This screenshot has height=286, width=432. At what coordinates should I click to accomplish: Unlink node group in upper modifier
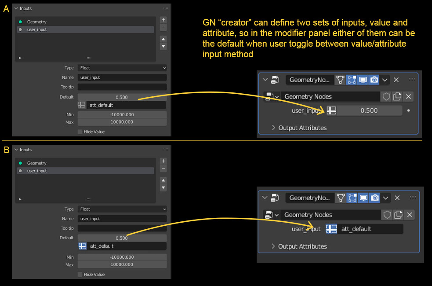pos(409,96)
